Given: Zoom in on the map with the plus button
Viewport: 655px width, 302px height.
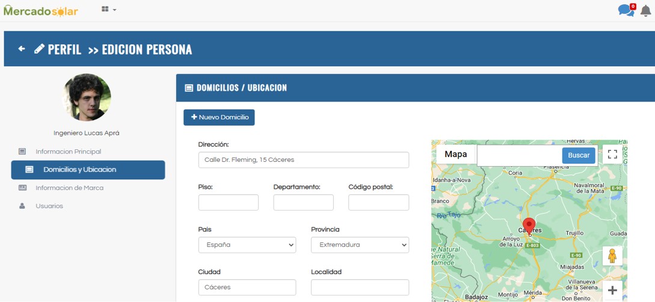Looking at the screenshot, I should [x=612, y=291].
